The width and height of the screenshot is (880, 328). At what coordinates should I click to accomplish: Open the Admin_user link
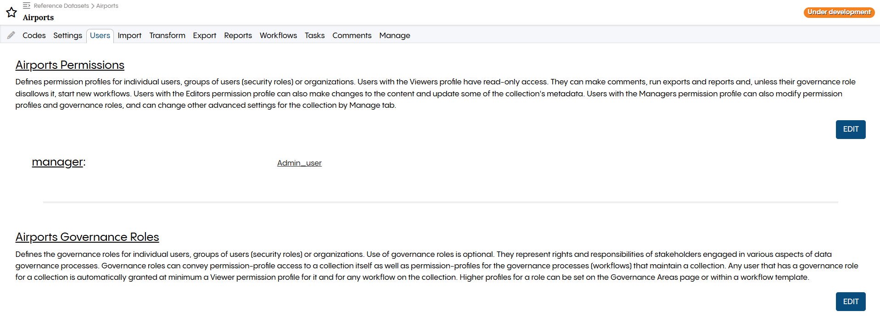point(299,163)
